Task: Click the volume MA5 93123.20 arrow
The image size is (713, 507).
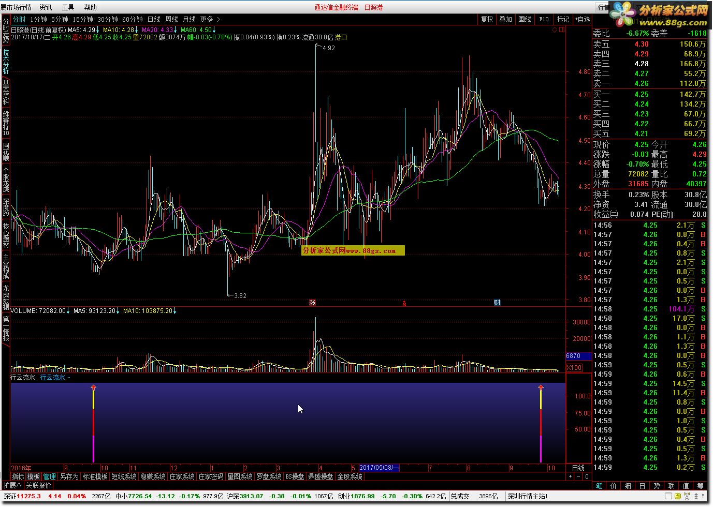Action: tap(118, 311)
